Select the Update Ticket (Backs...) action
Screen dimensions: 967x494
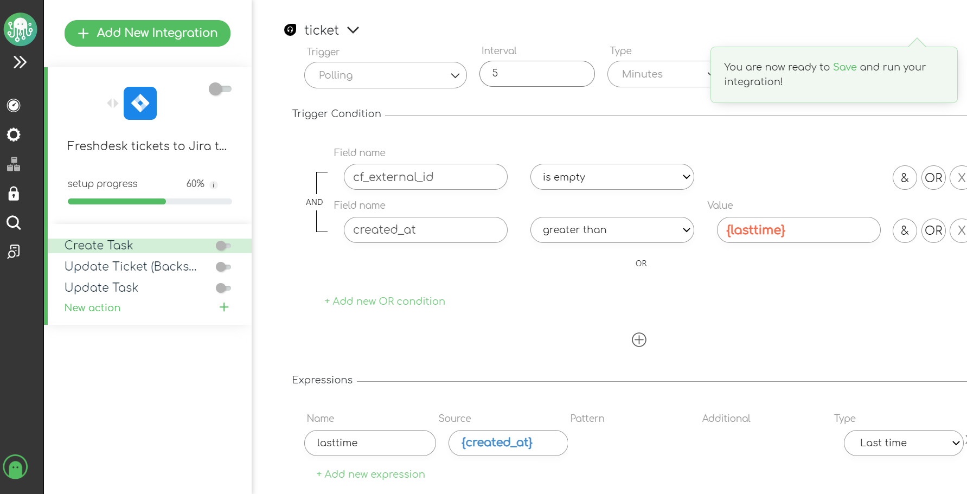pyautogui.click(x=130, y=266)
